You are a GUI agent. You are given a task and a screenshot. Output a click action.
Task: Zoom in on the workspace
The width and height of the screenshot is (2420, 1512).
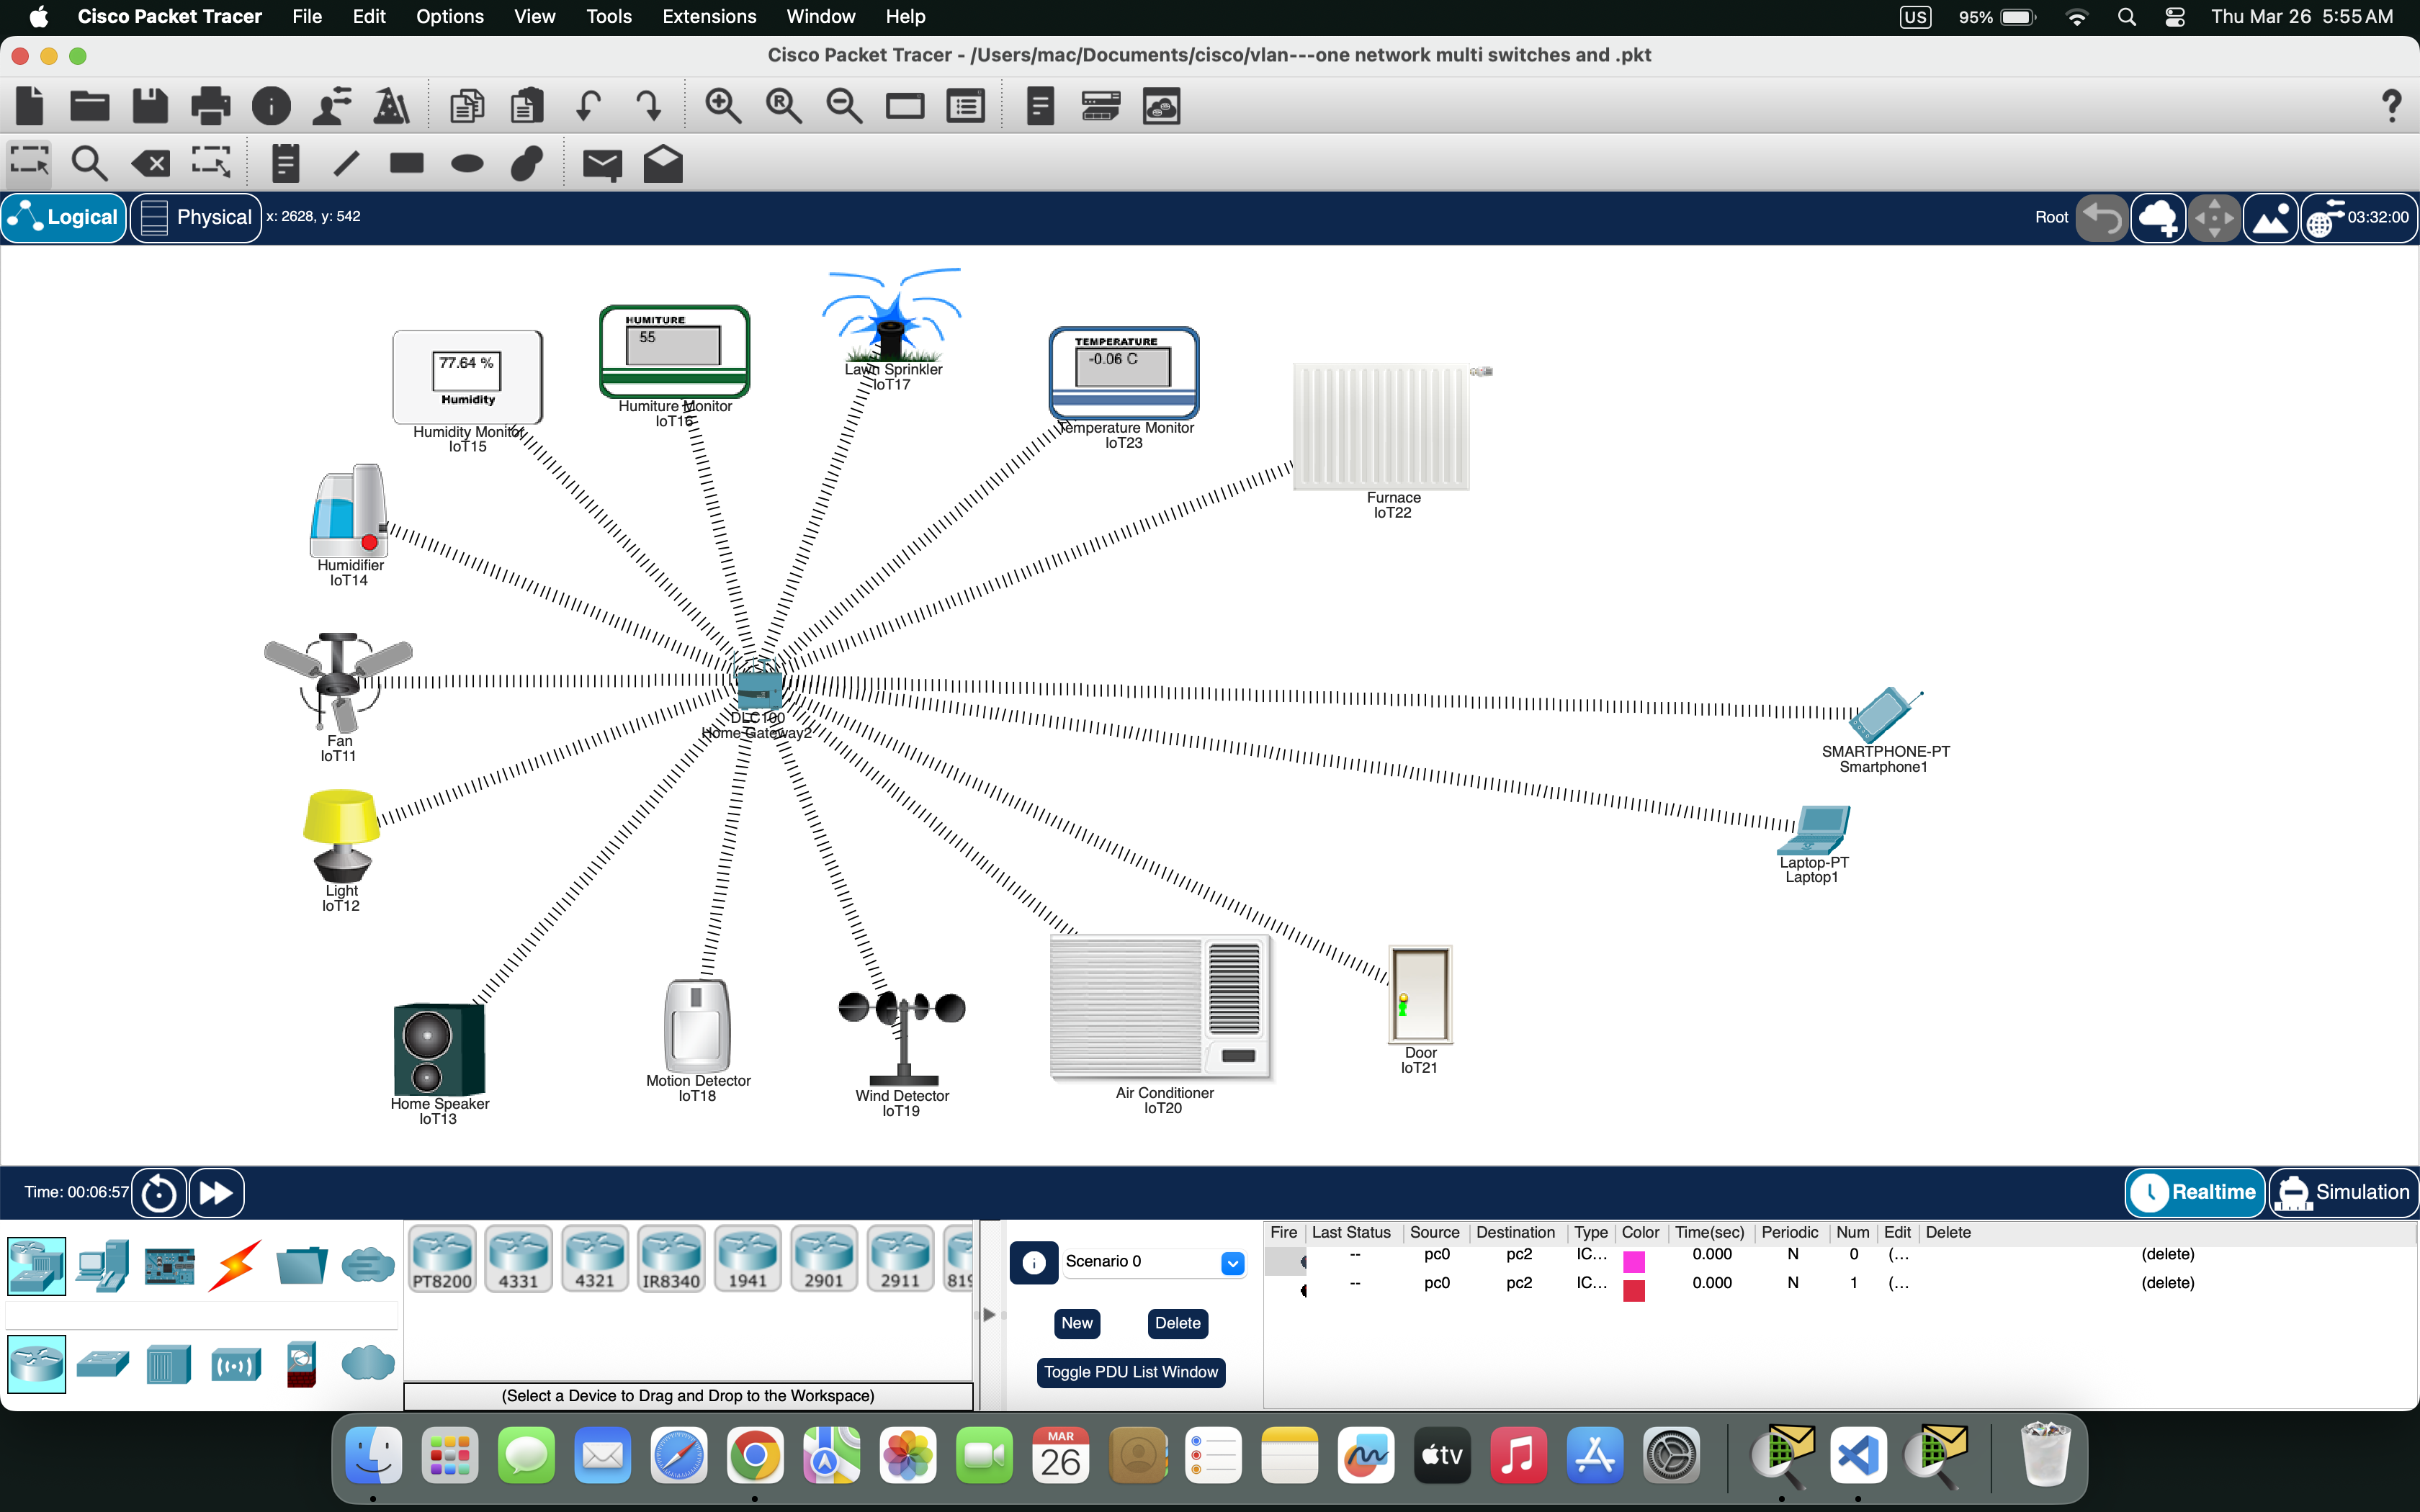pyautogui.click(x=723, y=105)
